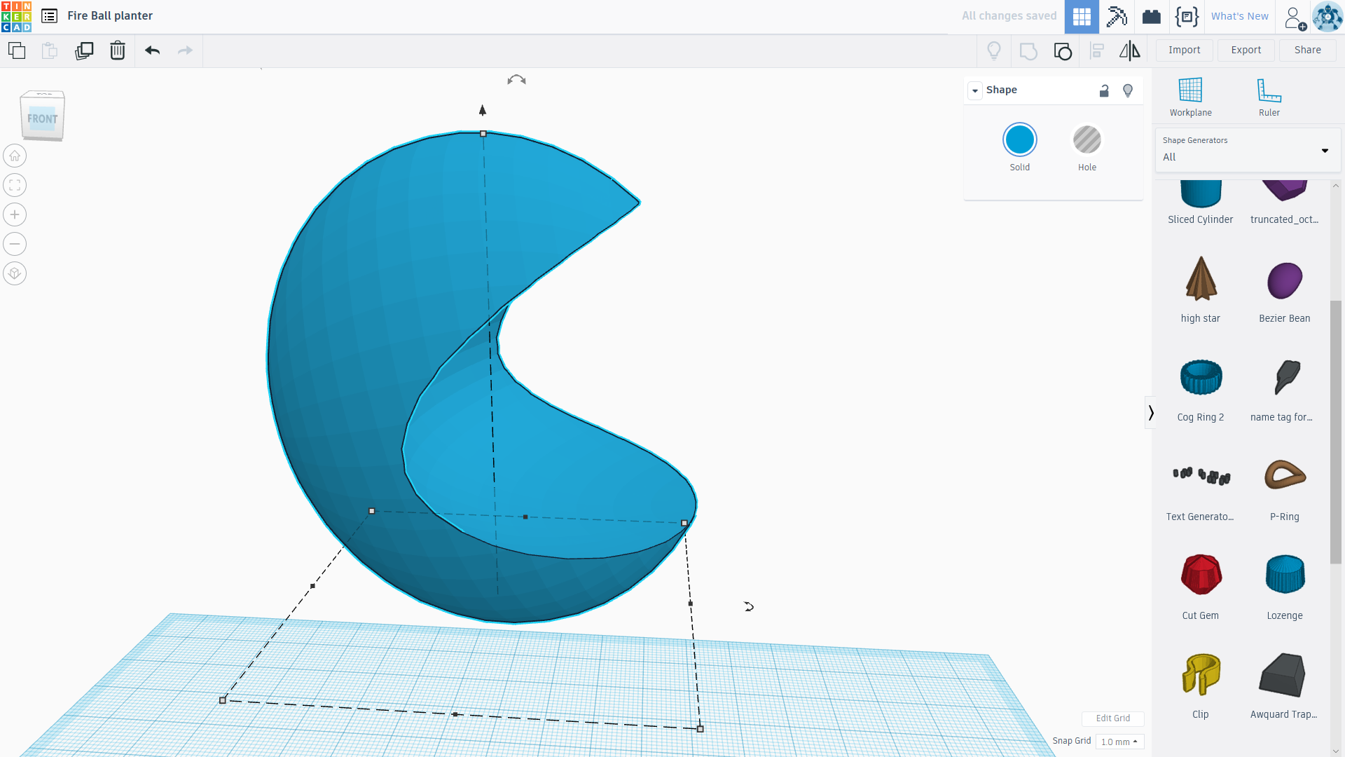Click the height lift cone handle
Screen dimensions: 1345x757
click(482, 110)
